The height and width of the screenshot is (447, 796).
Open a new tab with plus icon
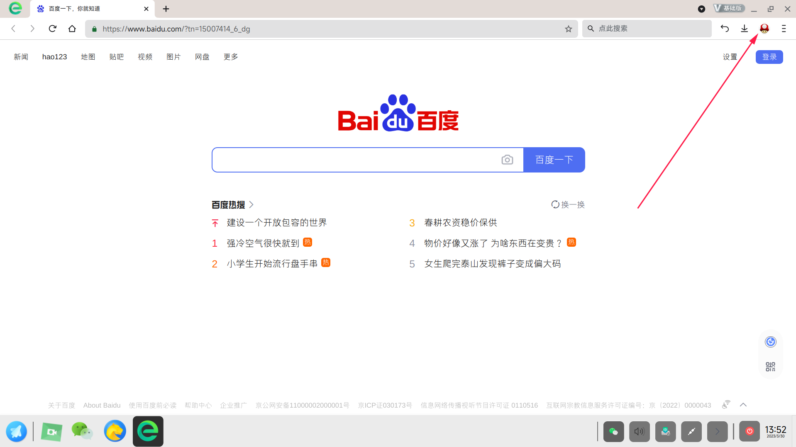tap(166, 9)
